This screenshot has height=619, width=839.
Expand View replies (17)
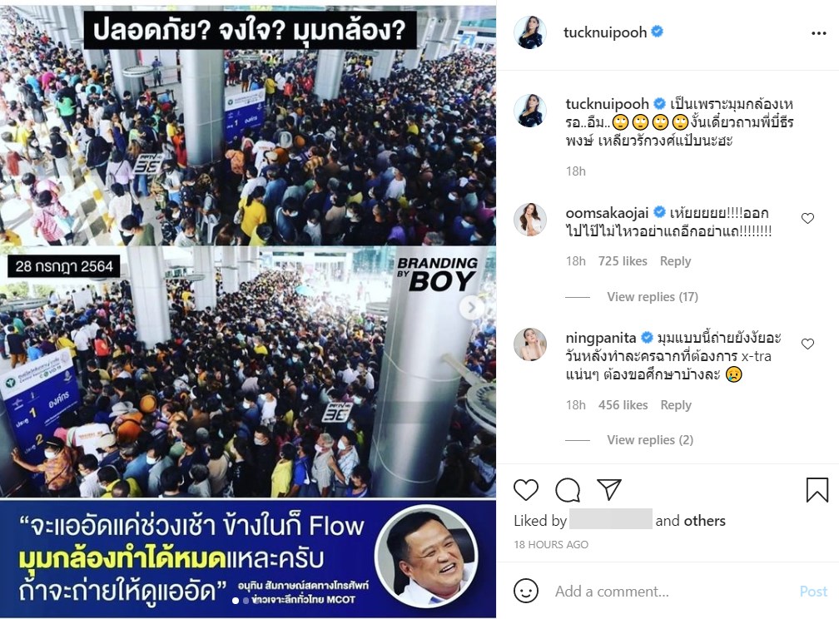[653, 296]
